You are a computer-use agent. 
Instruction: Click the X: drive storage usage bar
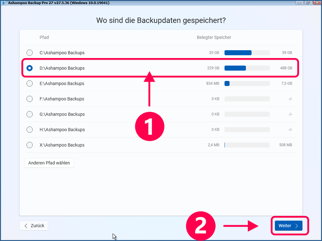(247, 145)
